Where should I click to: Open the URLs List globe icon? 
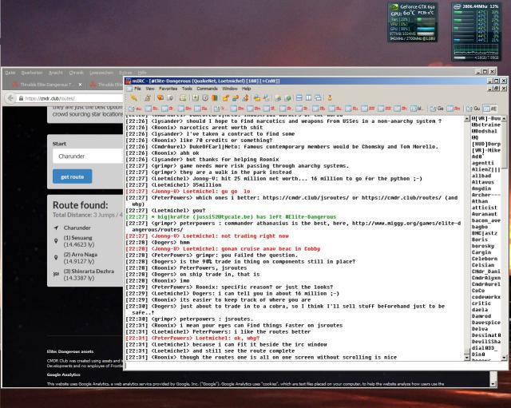click(287, 97)
